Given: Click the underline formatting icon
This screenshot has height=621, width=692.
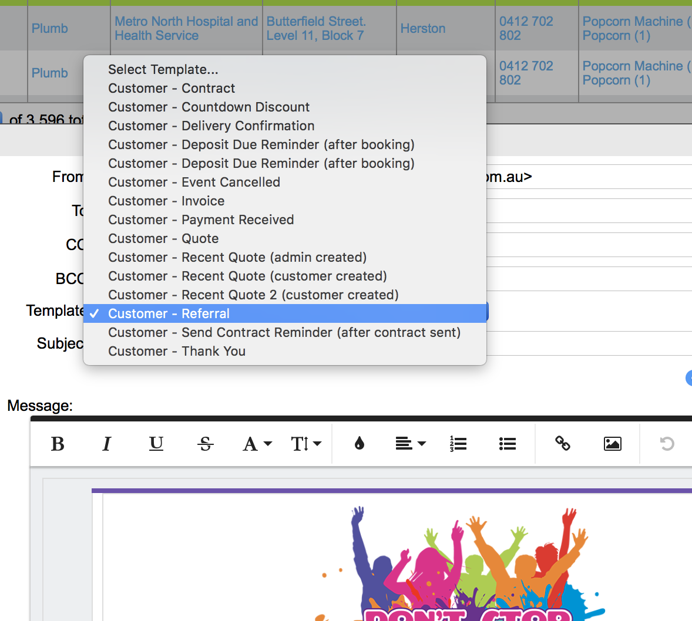Looking at the screenshot, I should click(x=156, y=444).
